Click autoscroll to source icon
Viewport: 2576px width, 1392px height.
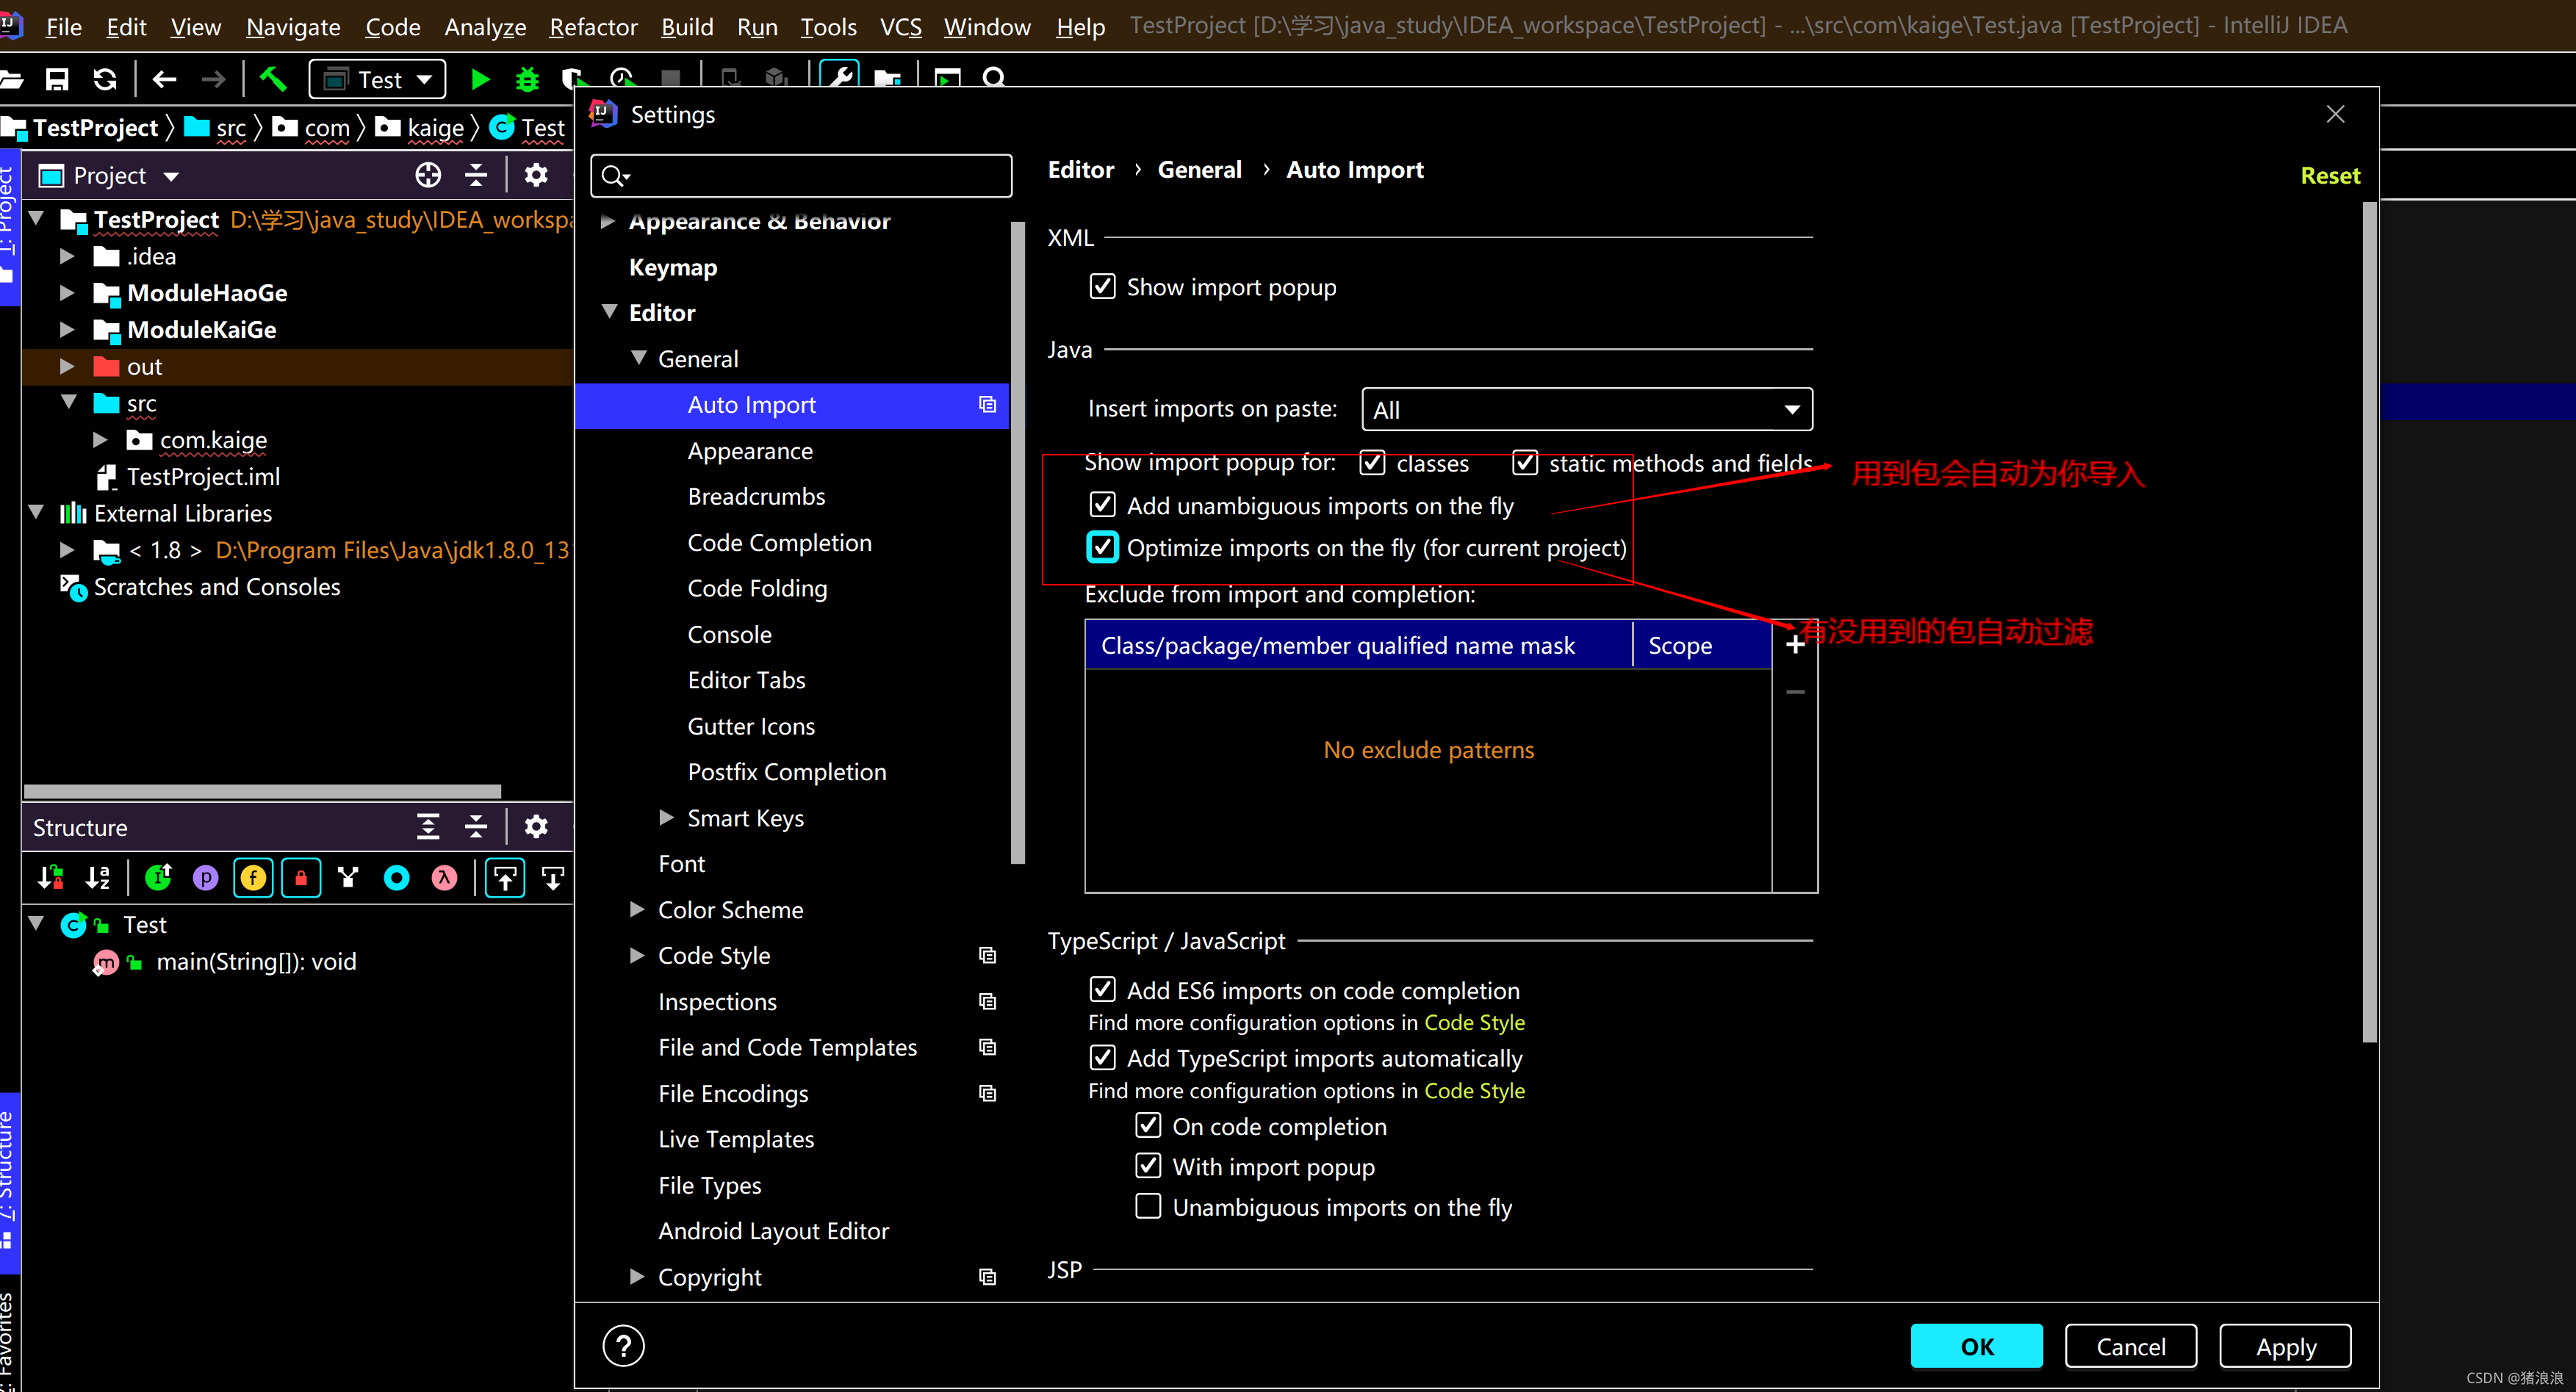(505, 878)
